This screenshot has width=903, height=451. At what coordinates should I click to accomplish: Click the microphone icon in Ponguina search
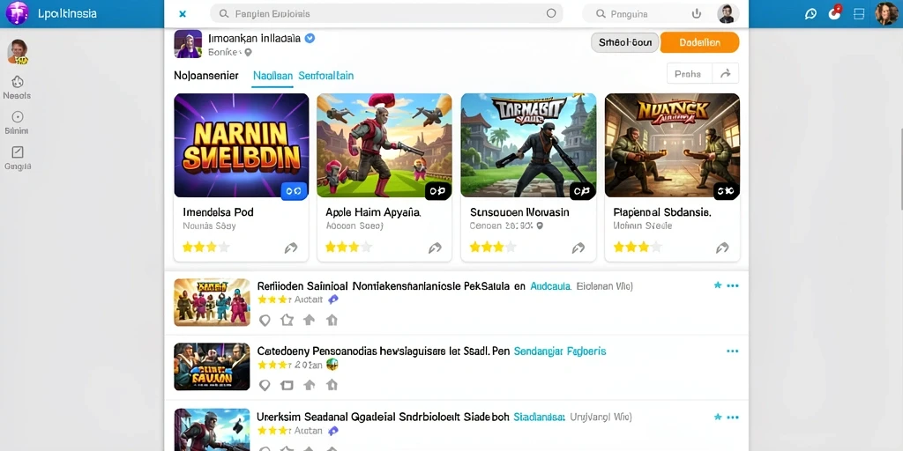pyautogui.click(x=697, y=13)
